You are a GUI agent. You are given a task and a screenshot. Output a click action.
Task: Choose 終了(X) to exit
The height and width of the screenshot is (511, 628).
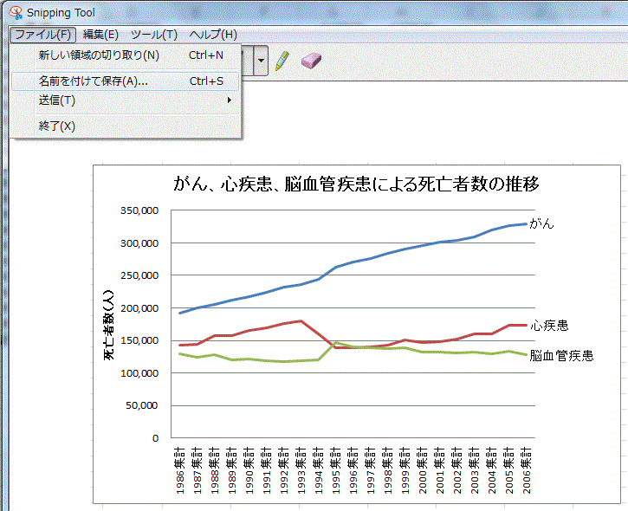pyautogui.click(x=57, y=126)
